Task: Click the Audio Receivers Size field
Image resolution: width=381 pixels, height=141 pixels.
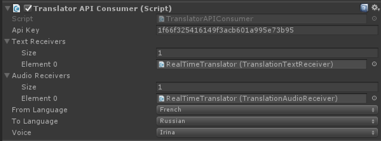Action: click(x=267, y=87)
